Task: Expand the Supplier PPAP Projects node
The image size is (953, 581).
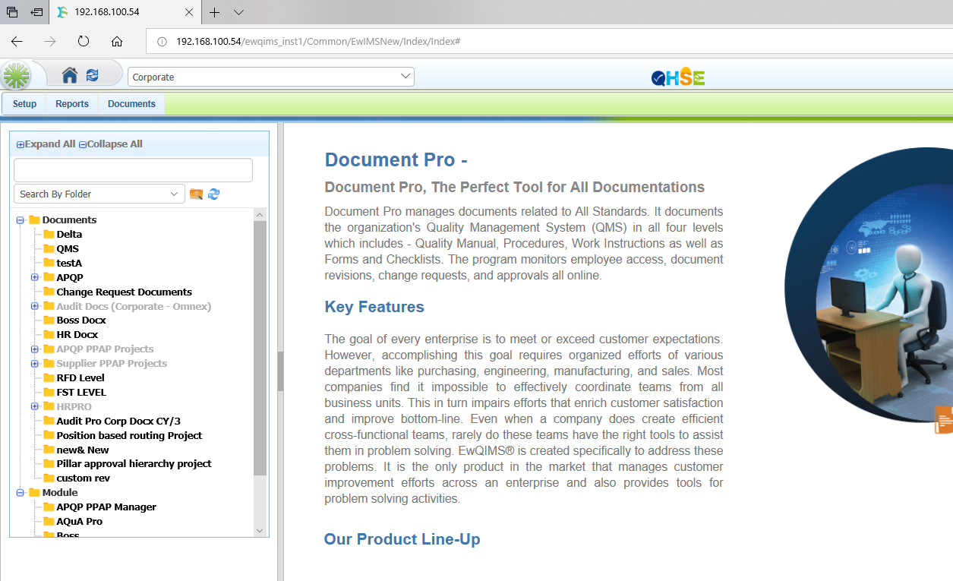Action: pyautogui.click(x=34, y=364)
